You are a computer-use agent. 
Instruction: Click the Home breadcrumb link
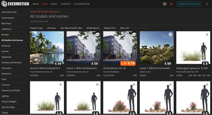click(x=33, y=11)
